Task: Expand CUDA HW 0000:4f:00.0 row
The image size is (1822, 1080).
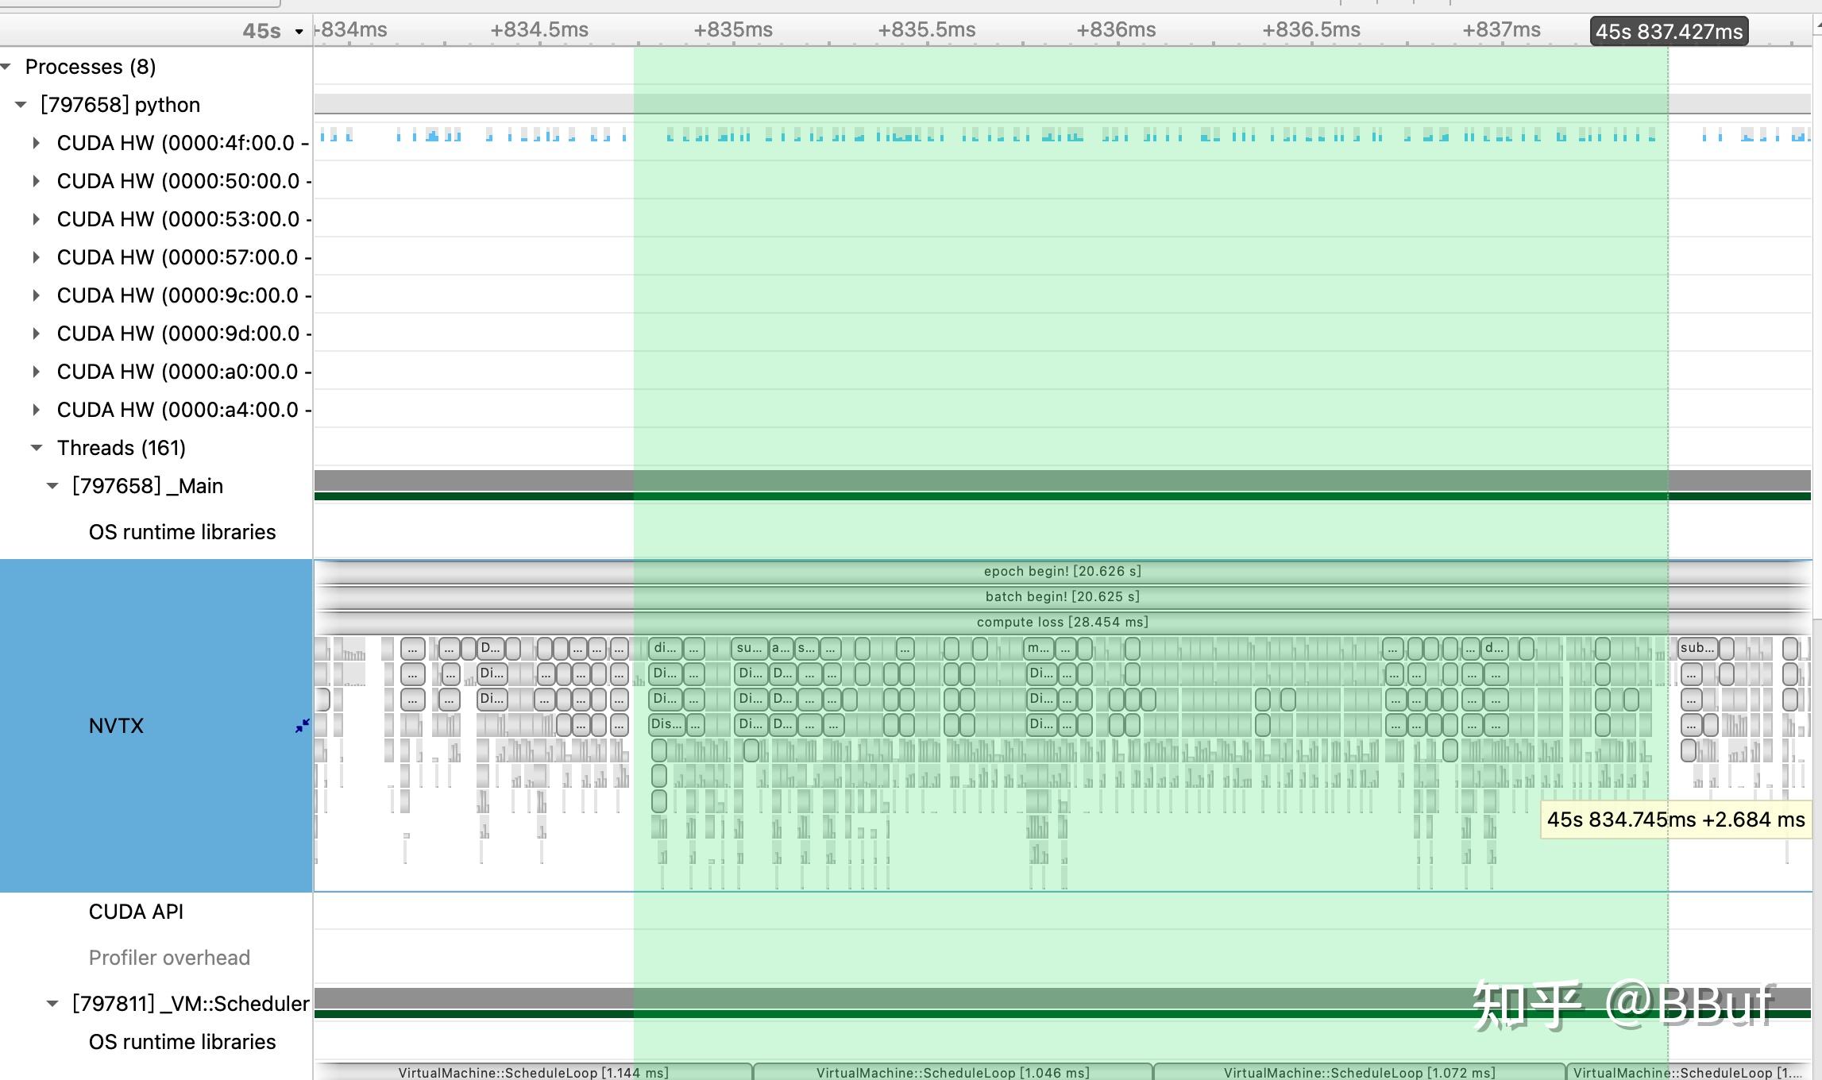Action: coord(36,143)
